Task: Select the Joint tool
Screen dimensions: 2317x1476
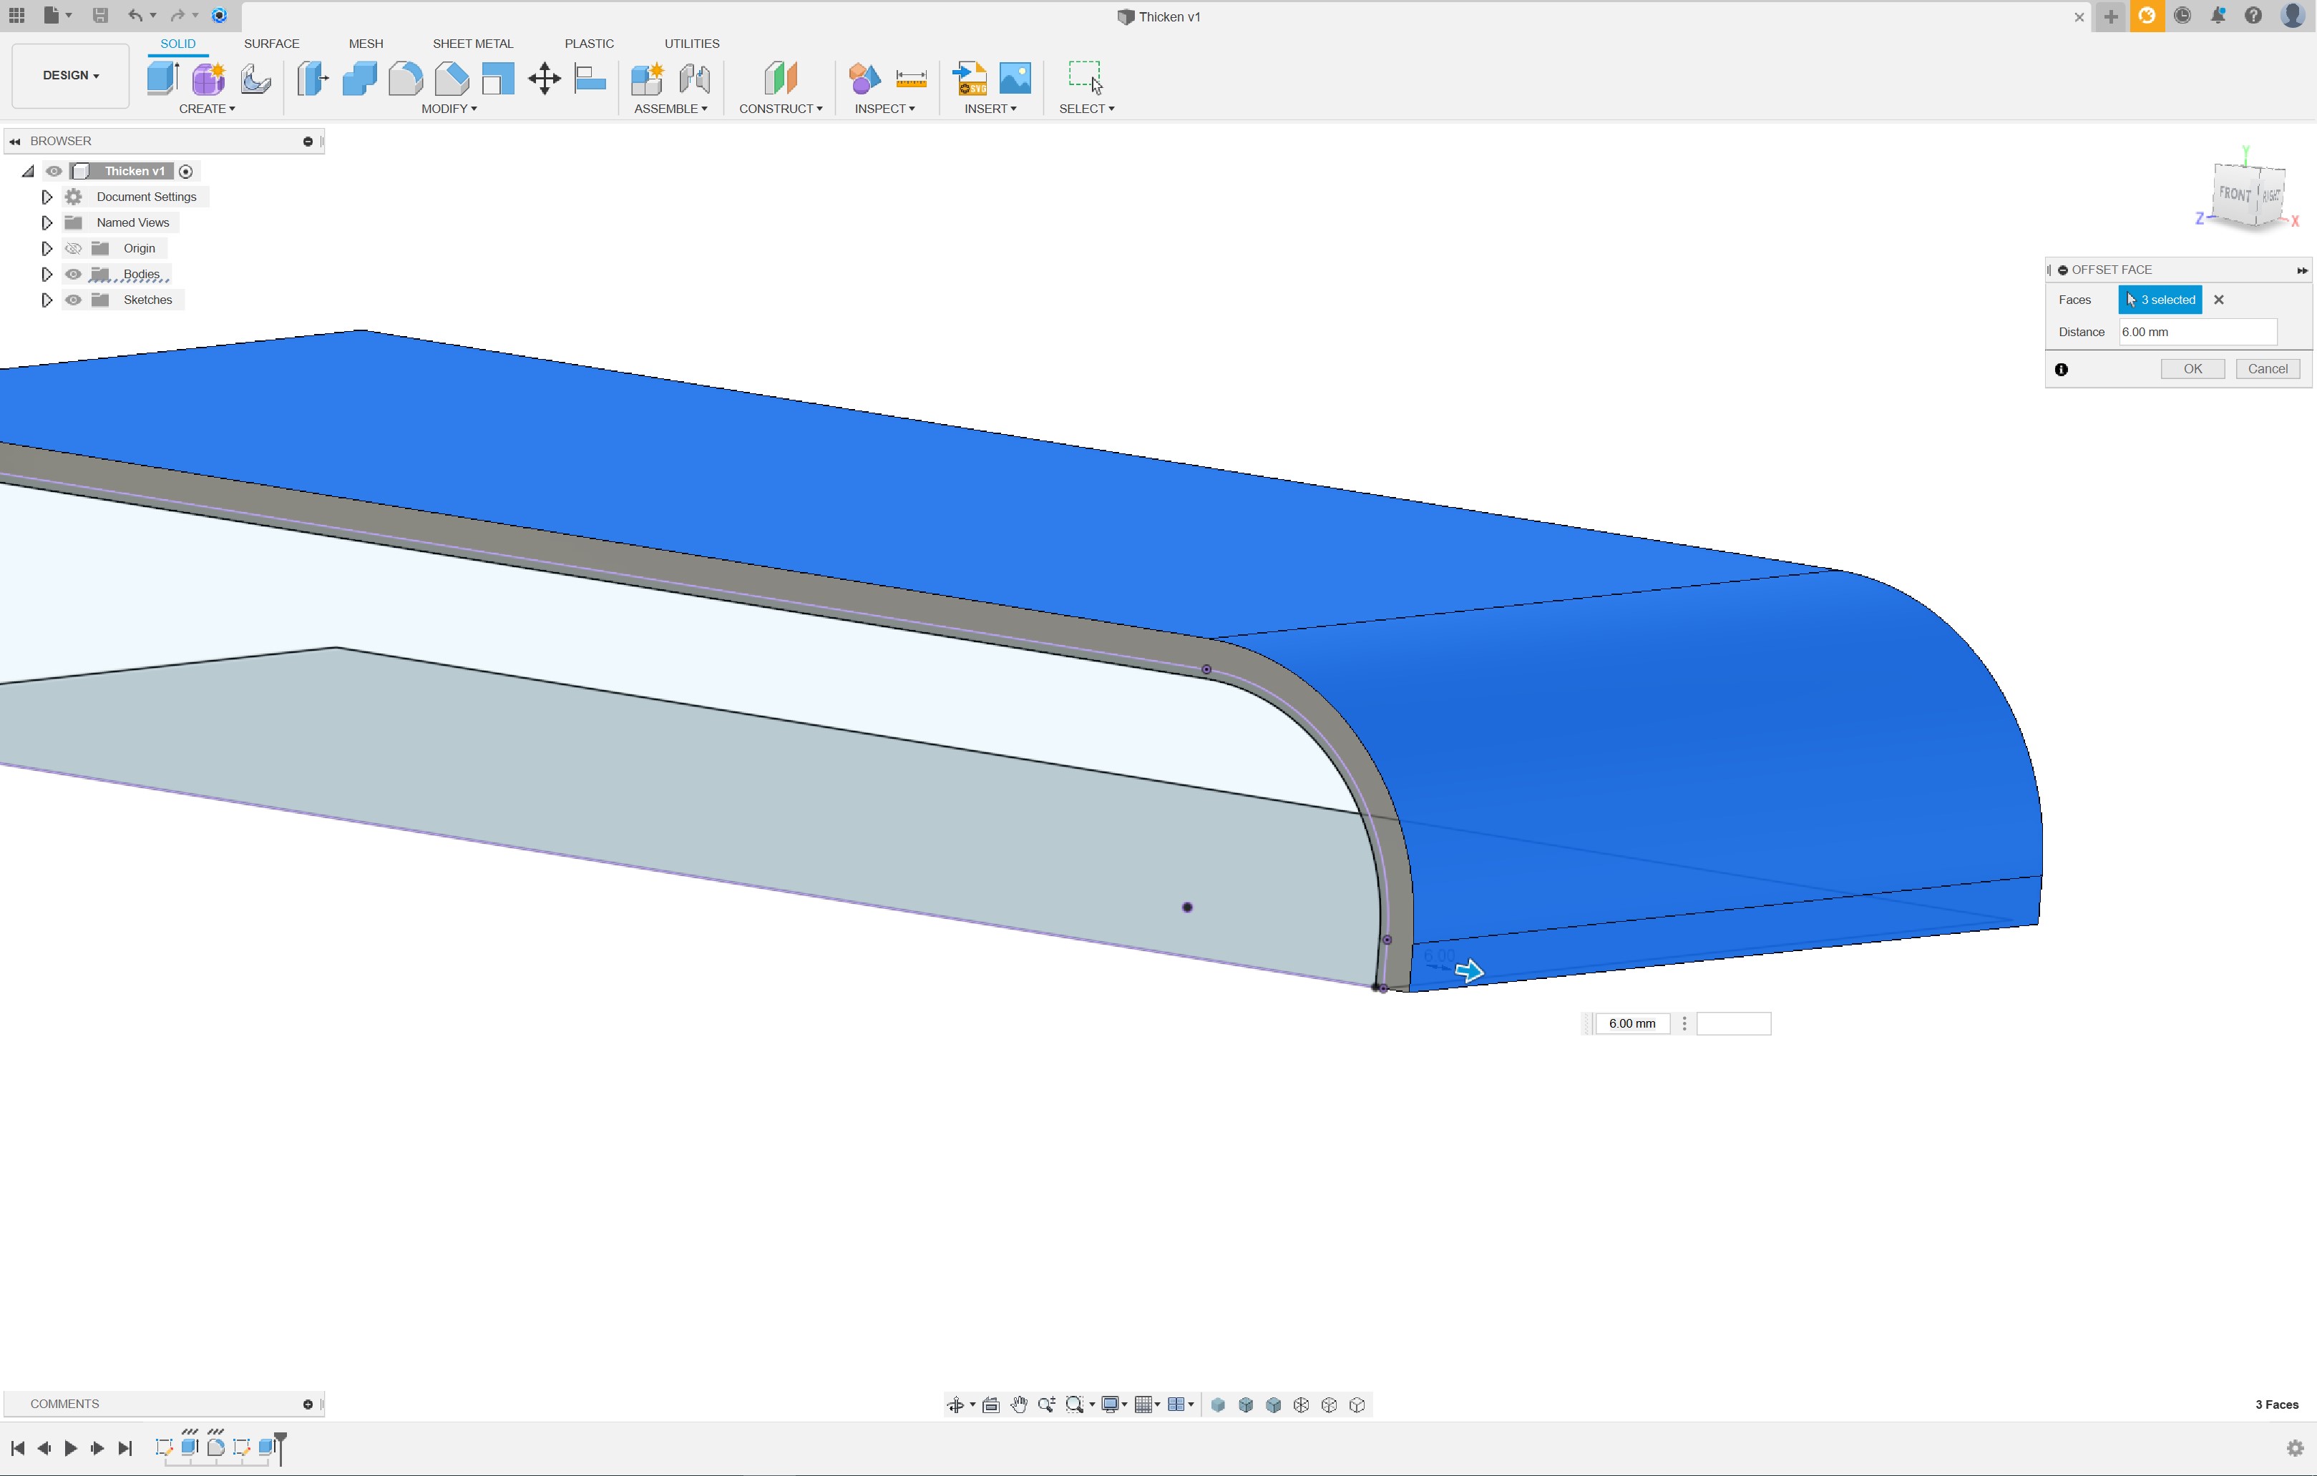Action: [694, 78]
